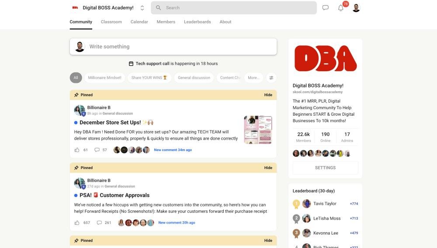
Task: Open the About tab
Action: (x=225, y=22)
